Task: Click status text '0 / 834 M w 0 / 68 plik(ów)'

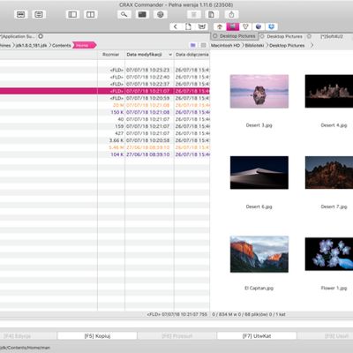Action: point(239,314)
